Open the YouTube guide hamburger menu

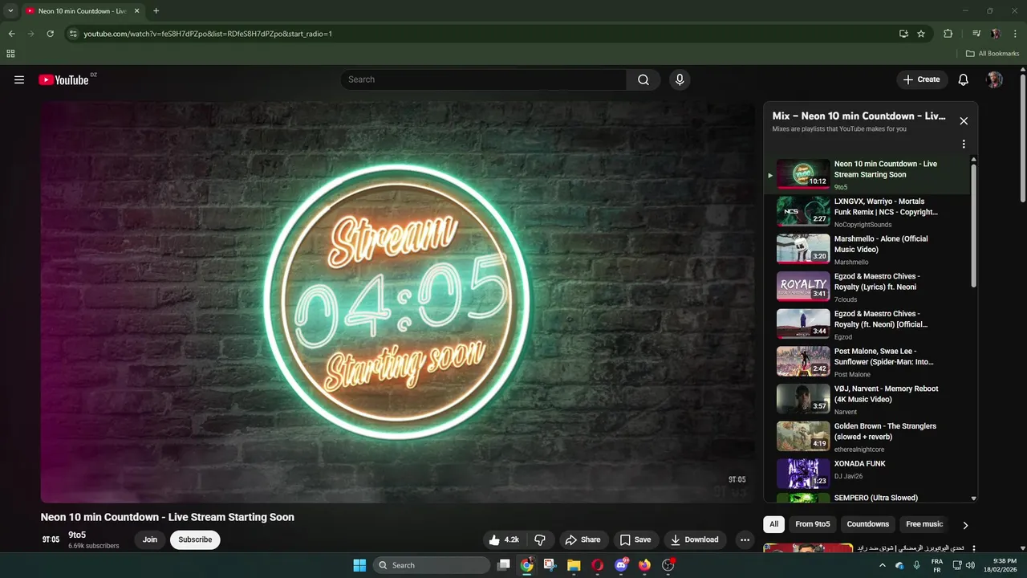(19, 79)
